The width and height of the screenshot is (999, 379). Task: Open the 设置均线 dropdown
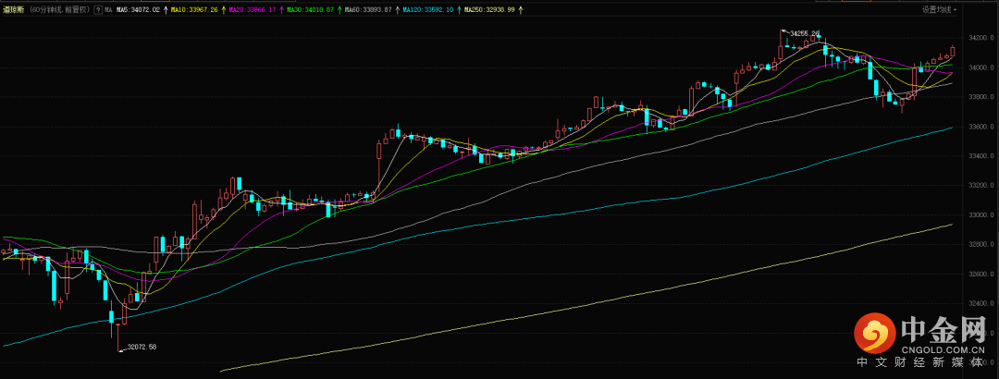[x=939, y=9]
